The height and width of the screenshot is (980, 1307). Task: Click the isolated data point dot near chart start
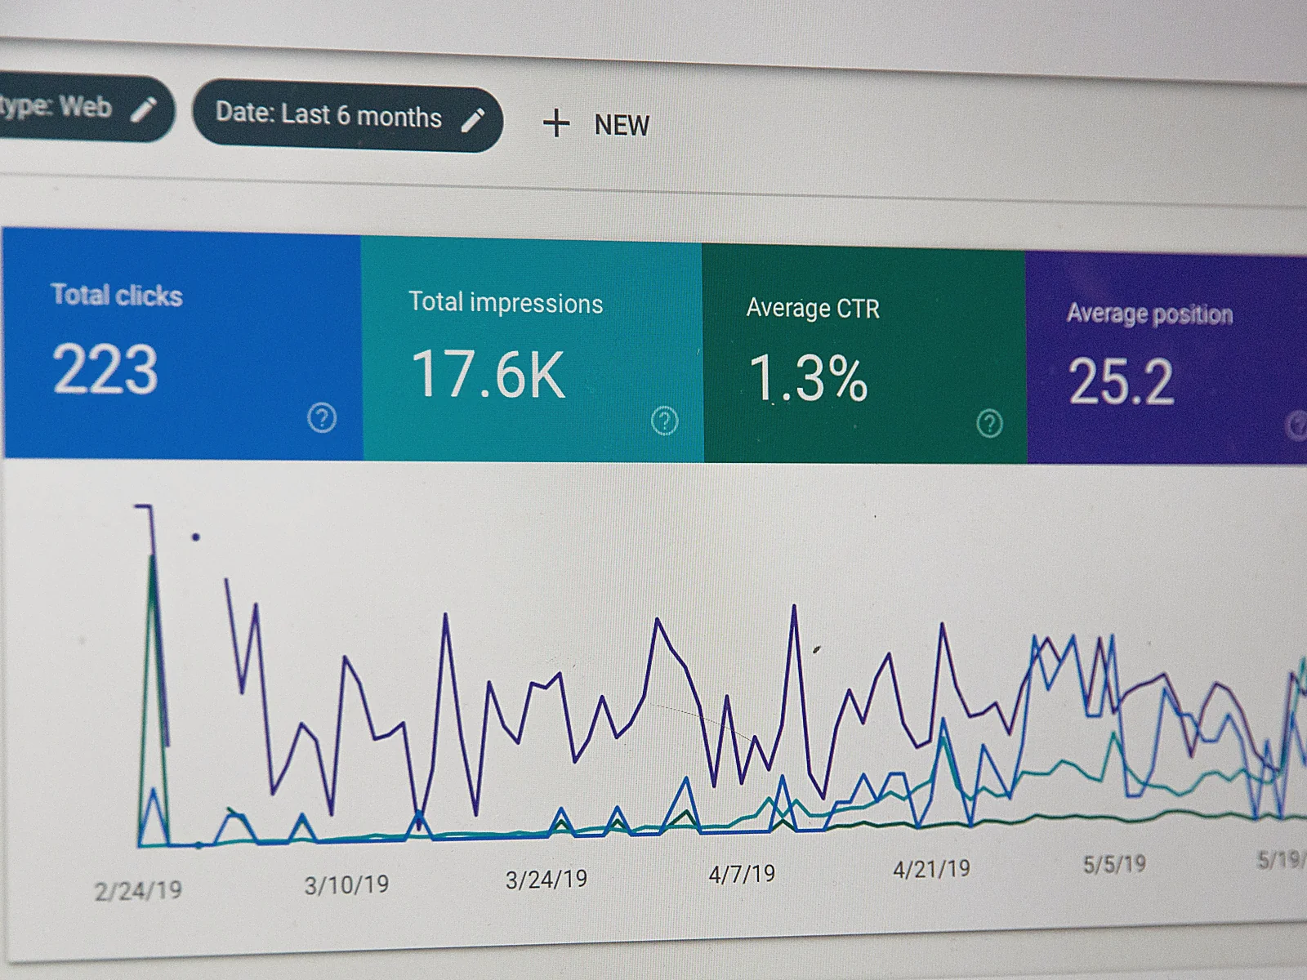pyautogui.click(x=196, y=537)
